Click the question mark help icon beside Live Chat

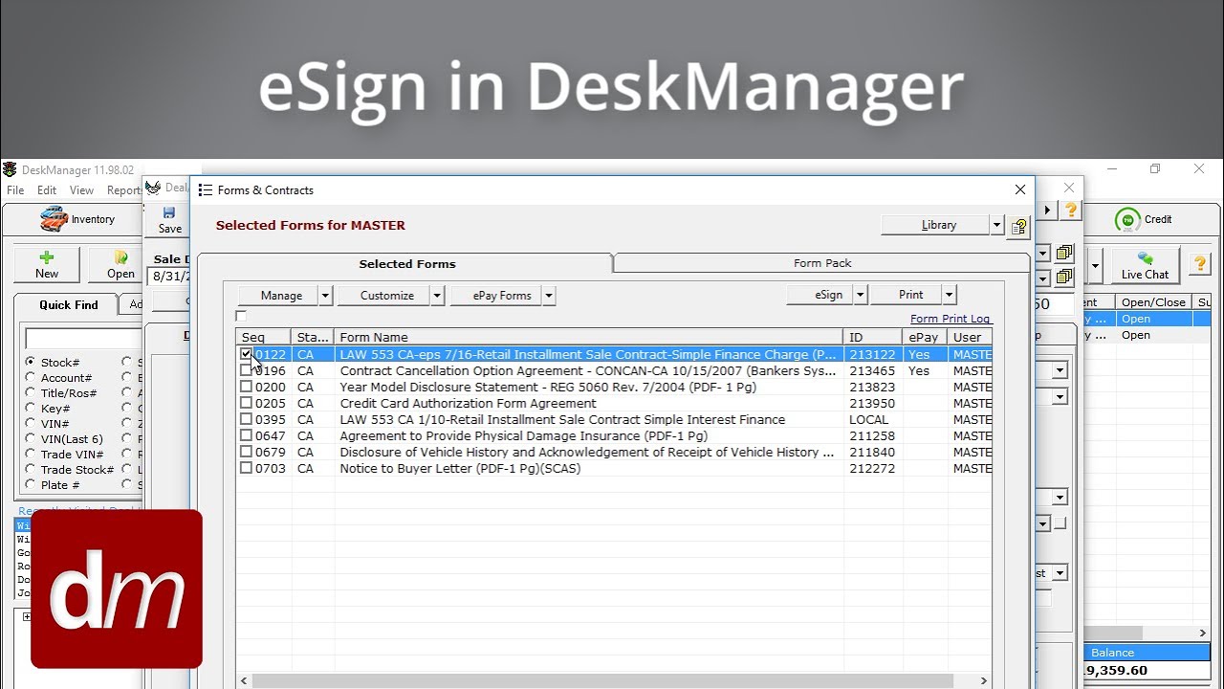point(1199,264)
